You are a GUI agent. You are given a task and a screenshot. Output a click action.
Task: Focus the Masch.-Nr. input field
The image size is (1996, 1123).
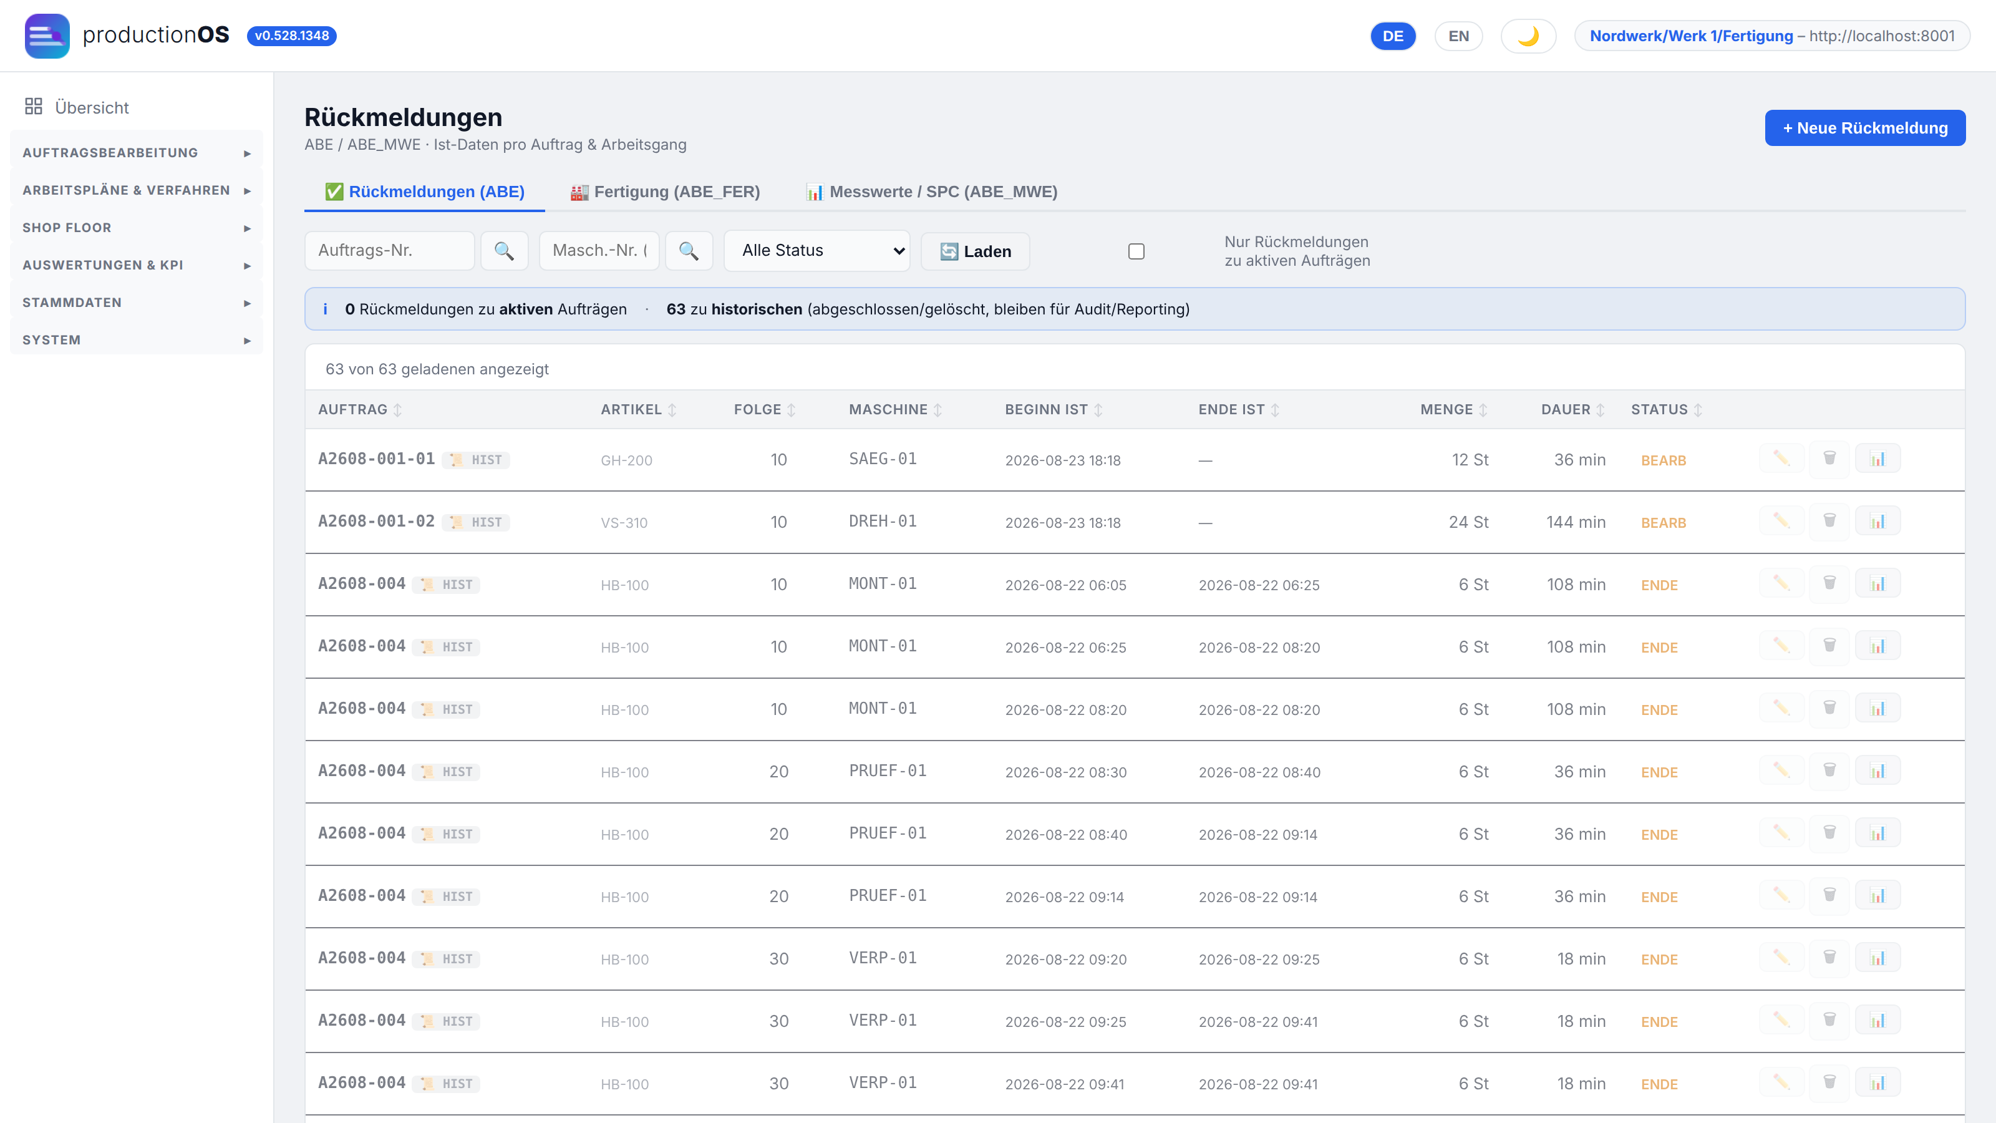coord(599,250)
